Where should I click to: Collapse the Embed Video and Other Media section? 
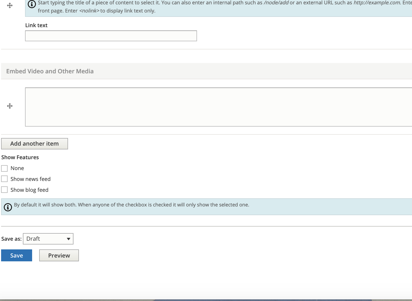click(50, 71)
